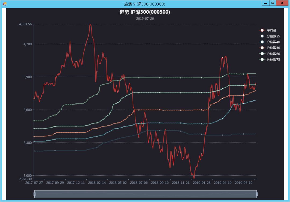This screenshot has height=202, width=290.
Task: Toggle the 分位数25 legend entry
Action: click(270, 36)
